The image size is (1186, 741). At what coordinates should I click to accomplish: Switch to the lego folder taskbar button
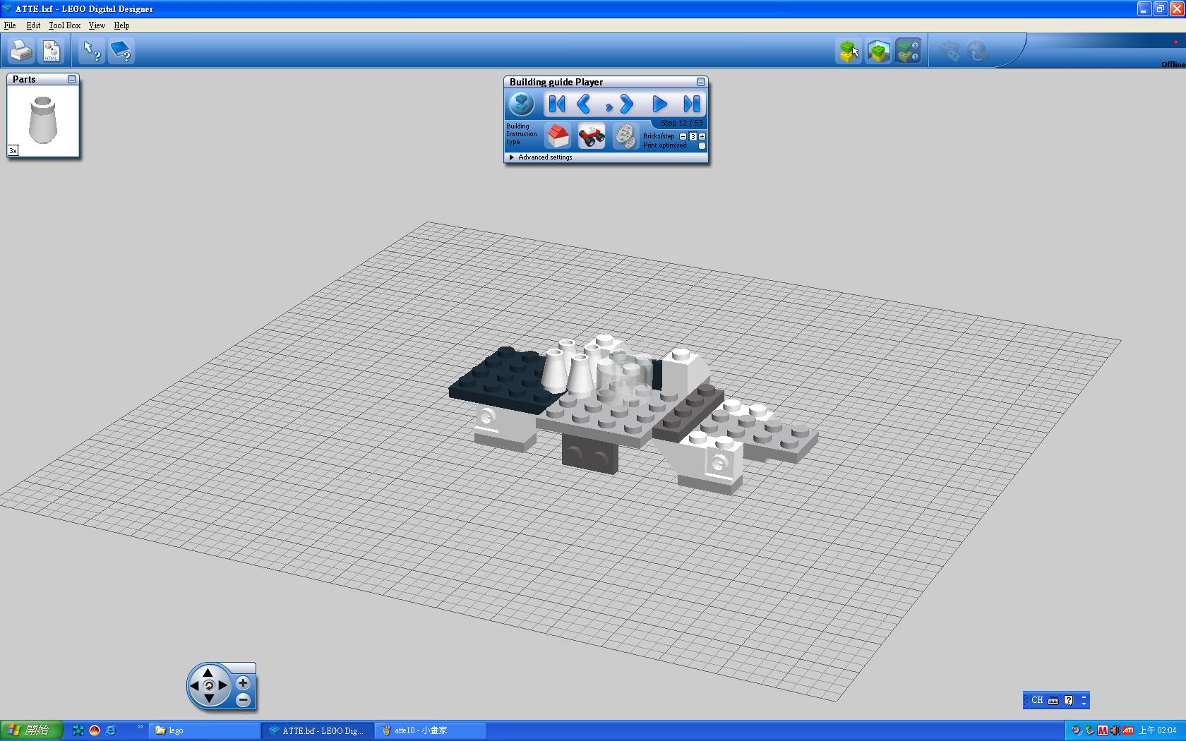[204, 730]
